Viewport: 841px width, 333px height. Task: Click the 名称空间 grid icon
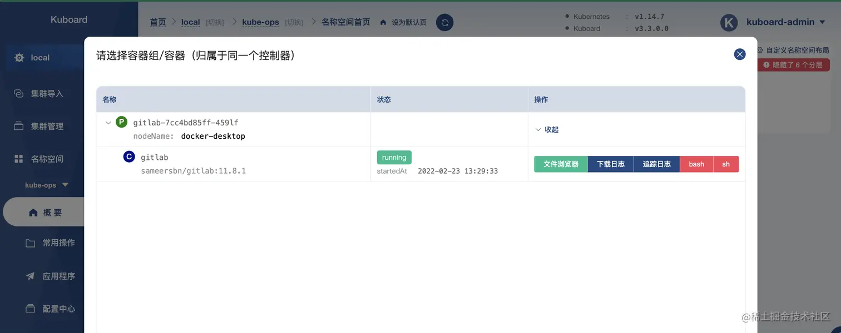pyautogui.click(x=19, y=159)
